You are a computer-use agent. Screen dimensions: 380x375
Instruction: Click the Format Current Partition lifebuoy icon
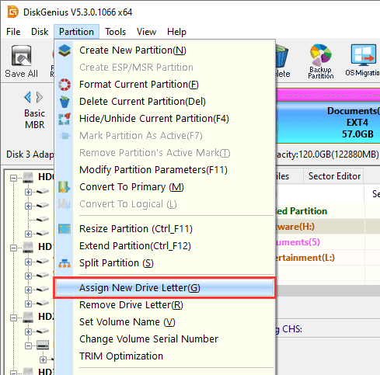pyautogui.click(x=64, y=85)
